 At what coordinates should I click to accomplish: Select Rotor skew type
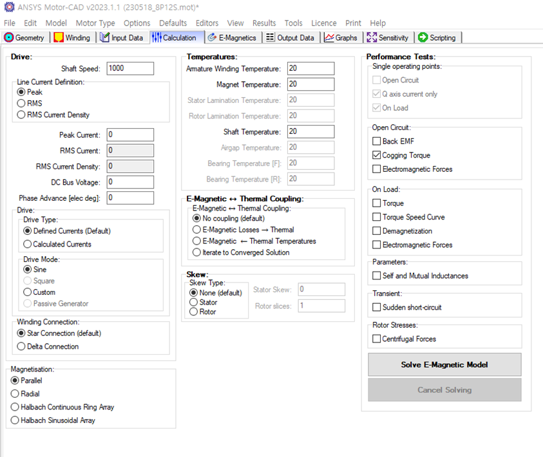pos(194,312)
